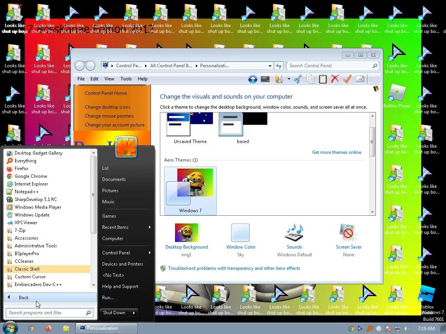The height and width of the screenshot is (334, 446).
Task: Click the refresh button beside the address bar
Action: click(x=279, y=66)
